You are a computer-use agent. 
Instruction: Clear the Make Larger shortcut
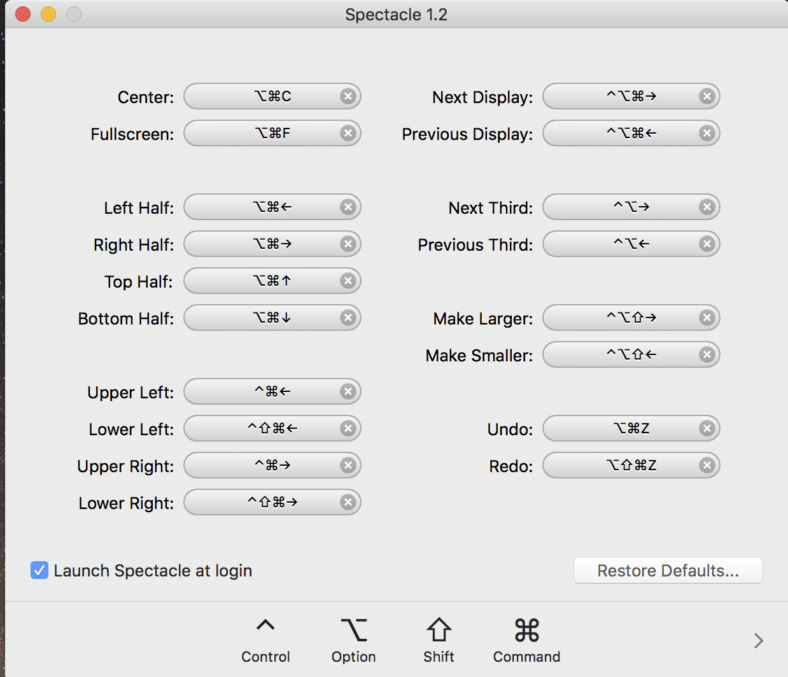pos(707,318)
